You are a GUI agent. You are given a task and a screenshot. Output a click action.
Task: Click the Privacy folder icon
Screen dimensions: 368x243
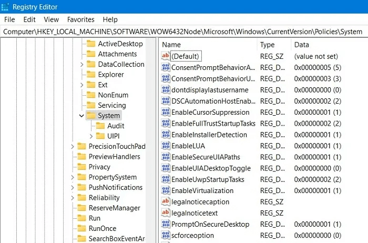click(81, 167)
